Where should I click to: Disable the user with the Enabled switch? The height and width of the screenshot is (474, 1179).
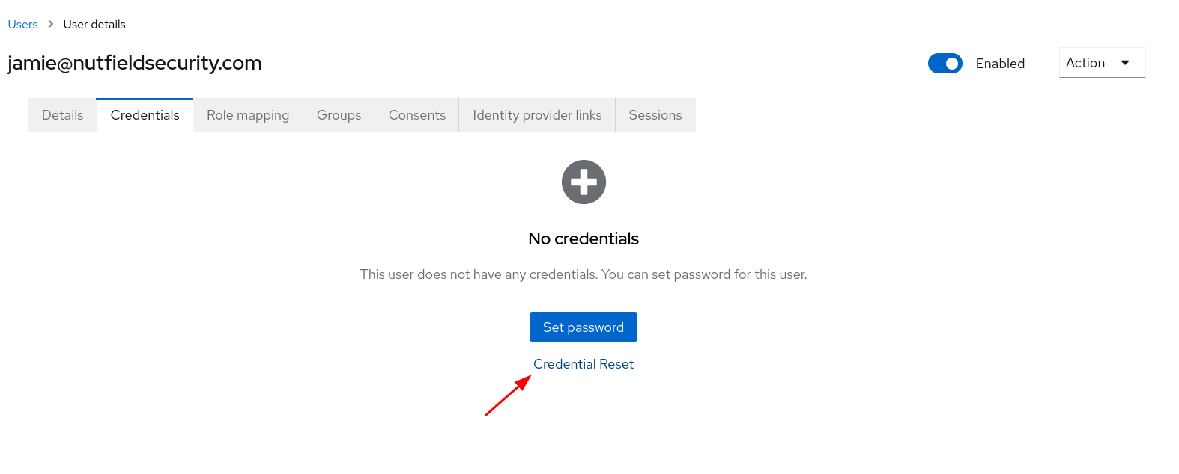945,64
